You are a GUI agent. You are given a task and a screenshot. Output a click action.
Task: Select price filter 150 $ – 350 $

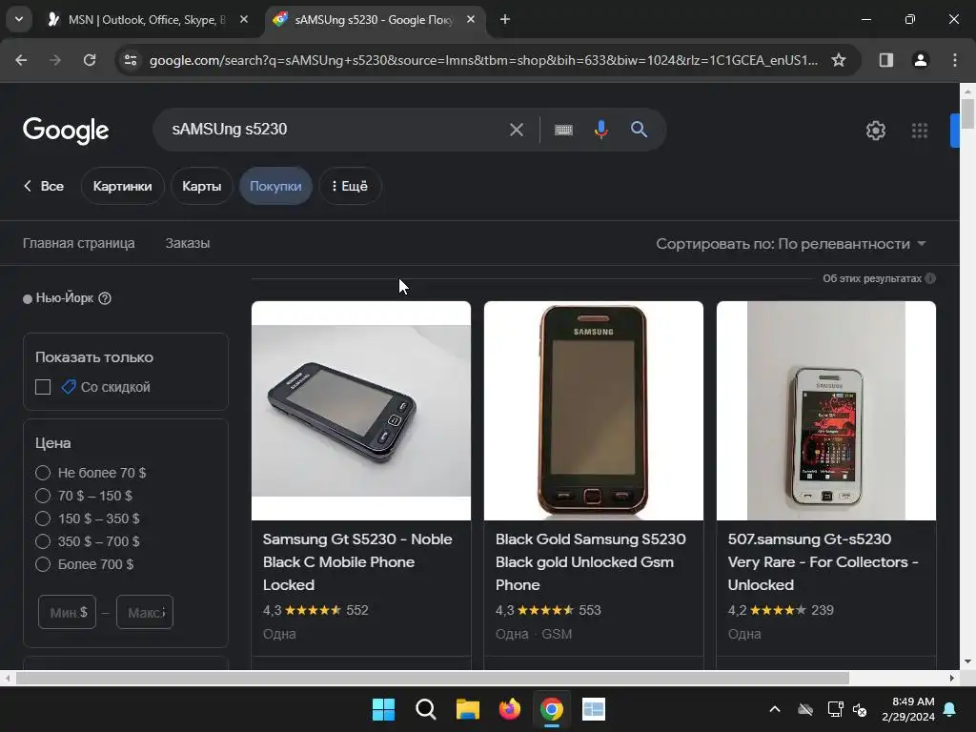pos(43,518)
